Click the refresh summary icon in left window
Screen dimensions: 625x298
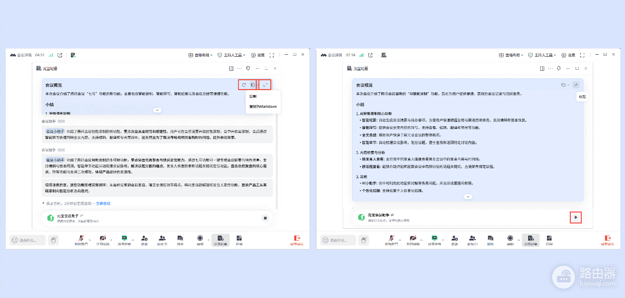click(x=244, y=85)
